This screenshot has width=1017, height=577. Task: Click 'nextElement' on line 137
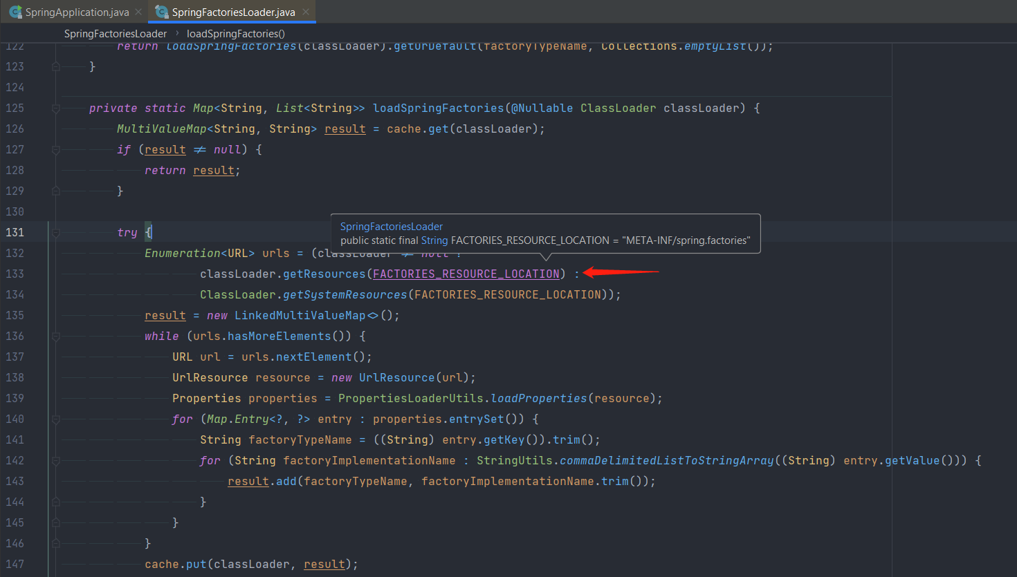[314, 357]
